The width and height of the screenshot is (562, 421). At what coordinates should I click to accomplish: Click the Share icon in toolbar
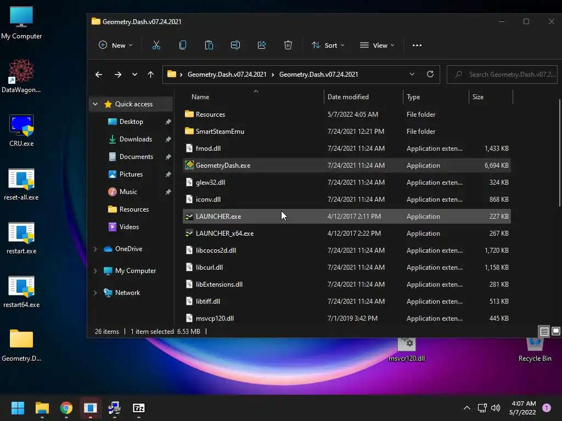point(262,45)
